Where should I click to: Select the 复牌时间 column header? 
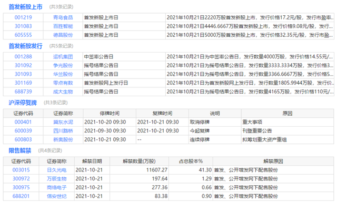coord(162,113)
